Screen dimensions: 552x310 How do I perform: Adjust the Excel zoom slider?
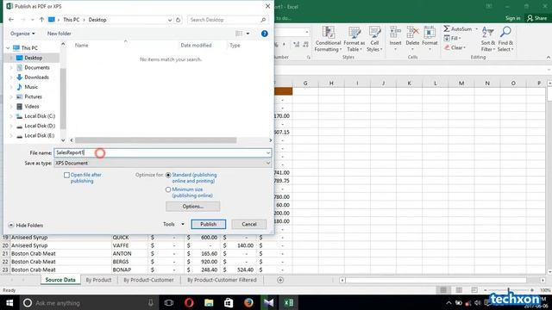[x=508, y=290]
